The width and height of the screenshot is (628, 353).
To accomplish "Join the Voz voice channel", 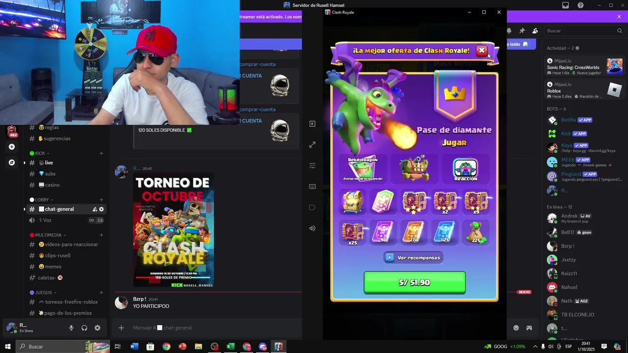I will [x=66, y=221].
